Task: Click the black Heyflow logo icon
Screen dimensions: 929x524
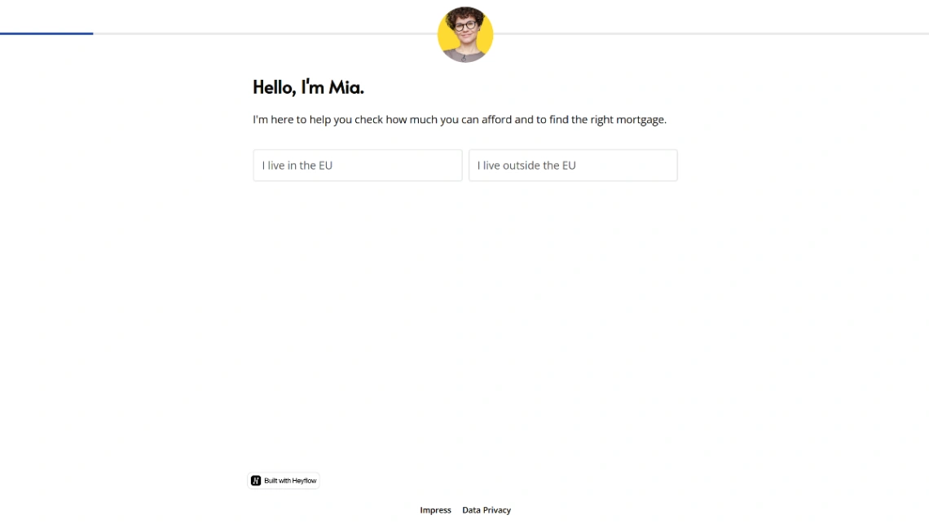Action: (x=256, y=481)
